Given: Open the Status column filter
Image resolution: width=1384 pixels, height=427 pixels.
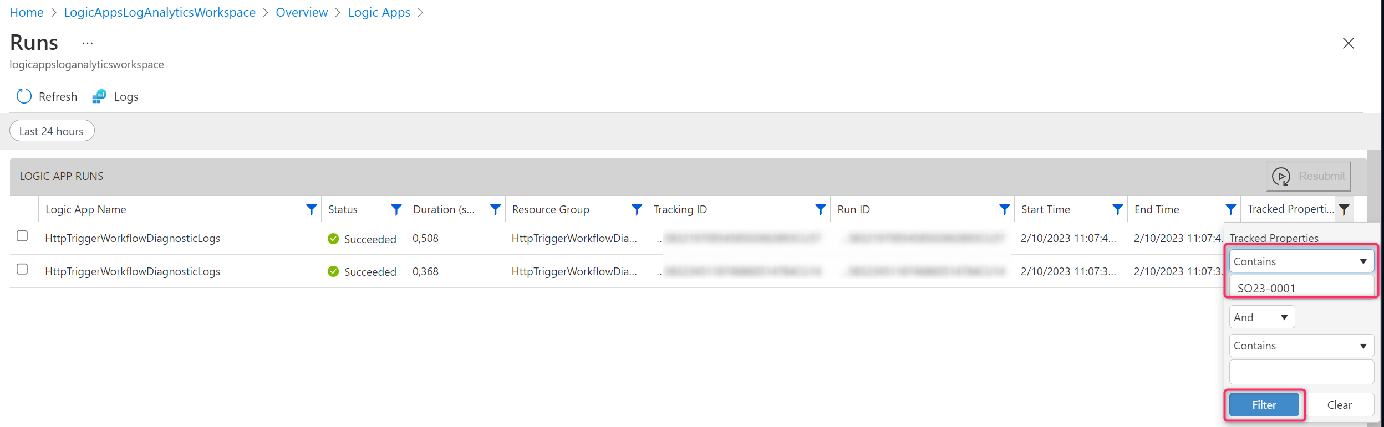Looking at the screenshot, I should coord(396,209).
